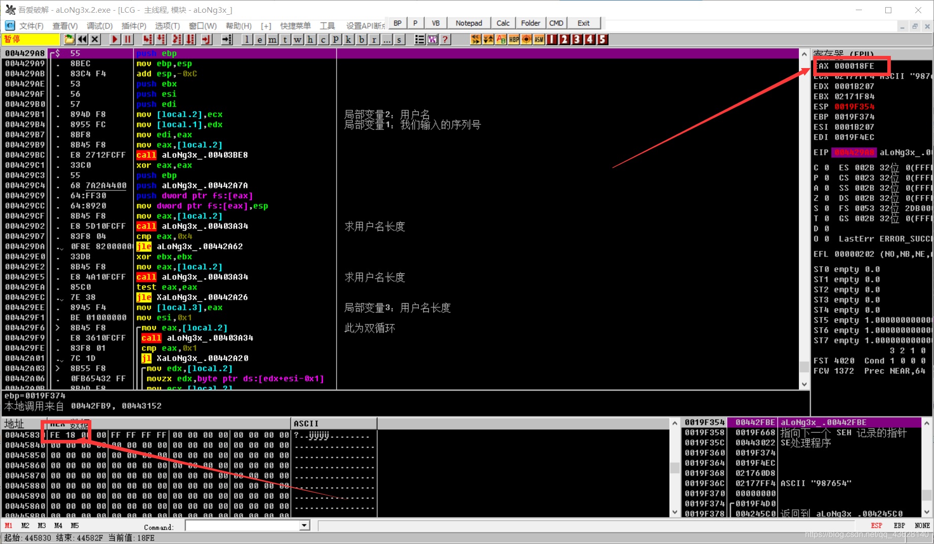
Task: Open Run trace with the '...' button
Action: [386, 40]
